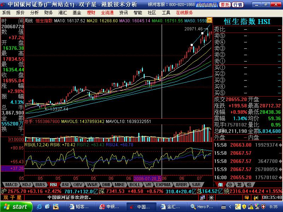The height and width of the screenshot is (212, 283).
Task: Switch to the OBV indicator tab
Action: 78,184
